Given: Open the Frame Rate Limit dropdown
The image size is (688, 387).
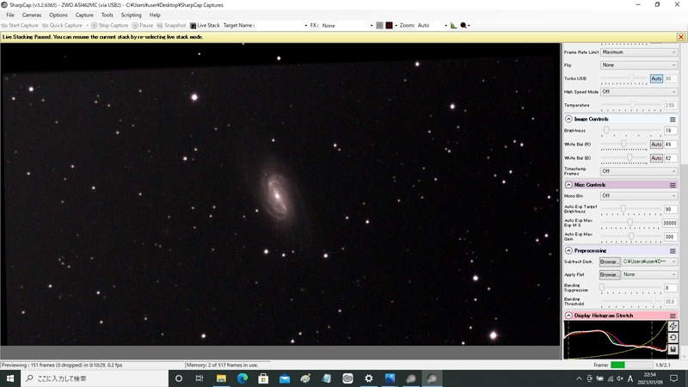Looking at the screenshot, I should [x=639, y=52].
